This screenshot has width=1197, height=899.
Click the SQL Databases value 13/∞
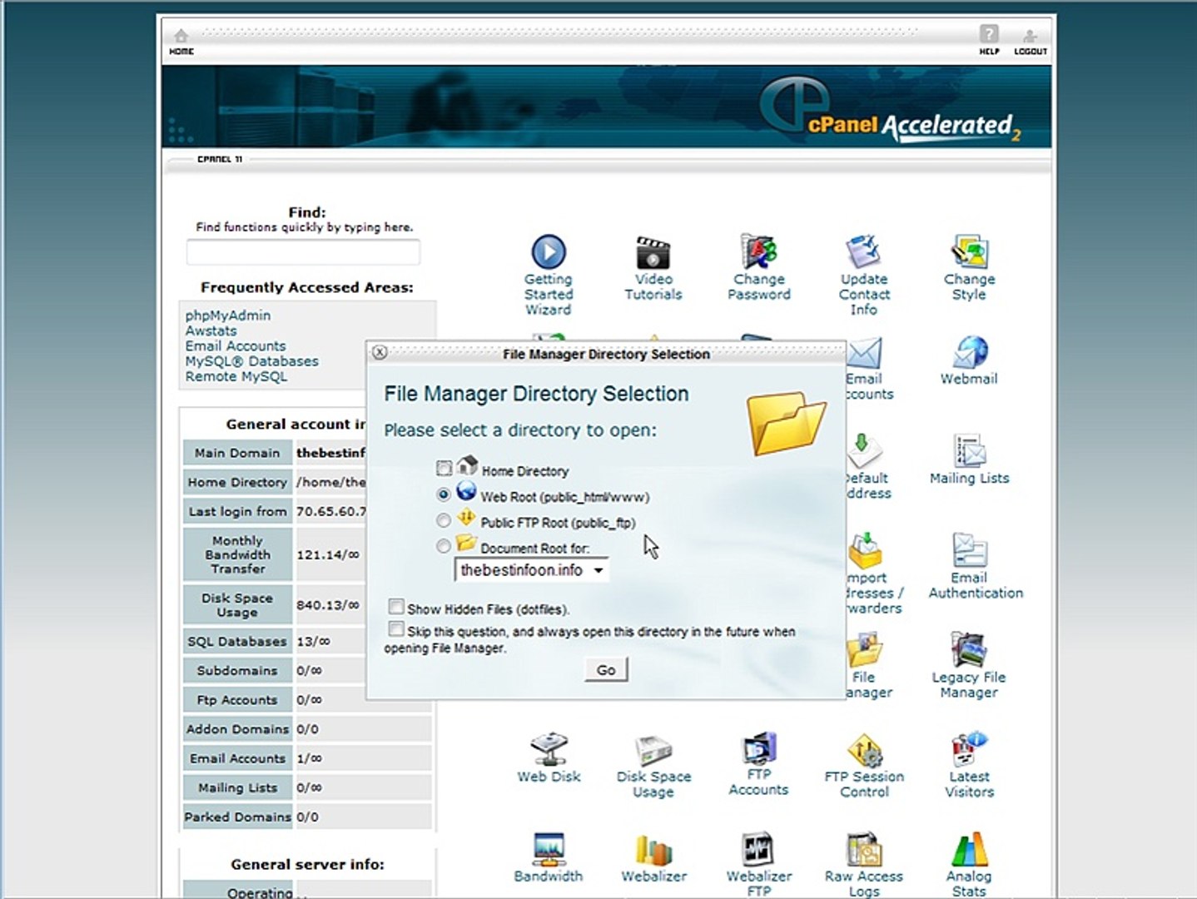[313, 642]
